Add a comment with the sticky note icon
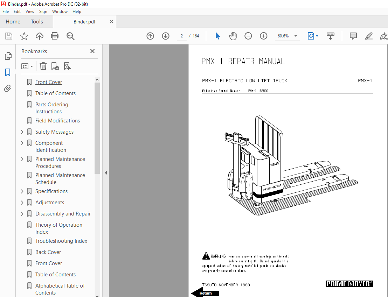 click(x=353, y=36)
